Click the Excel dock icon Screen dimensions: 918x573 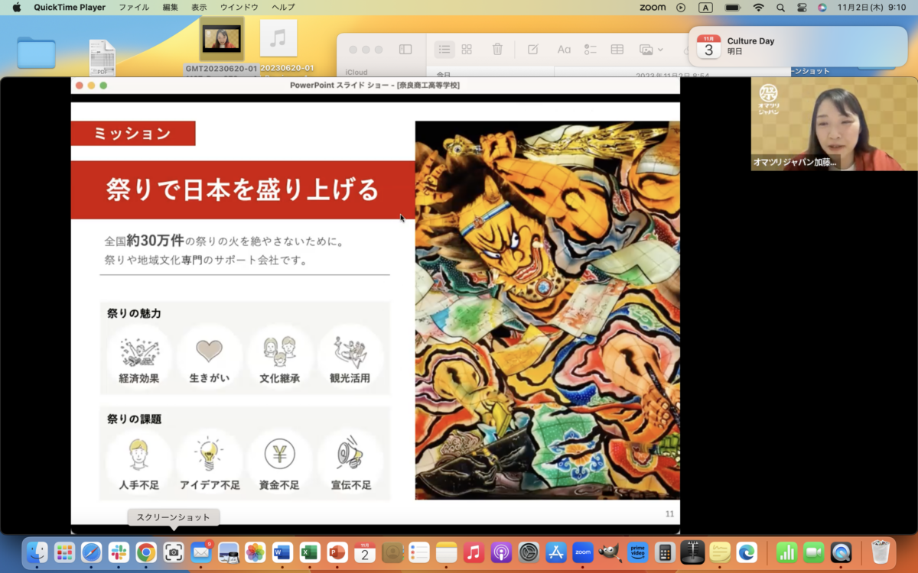pyautogui.click(x=310, y=552)
